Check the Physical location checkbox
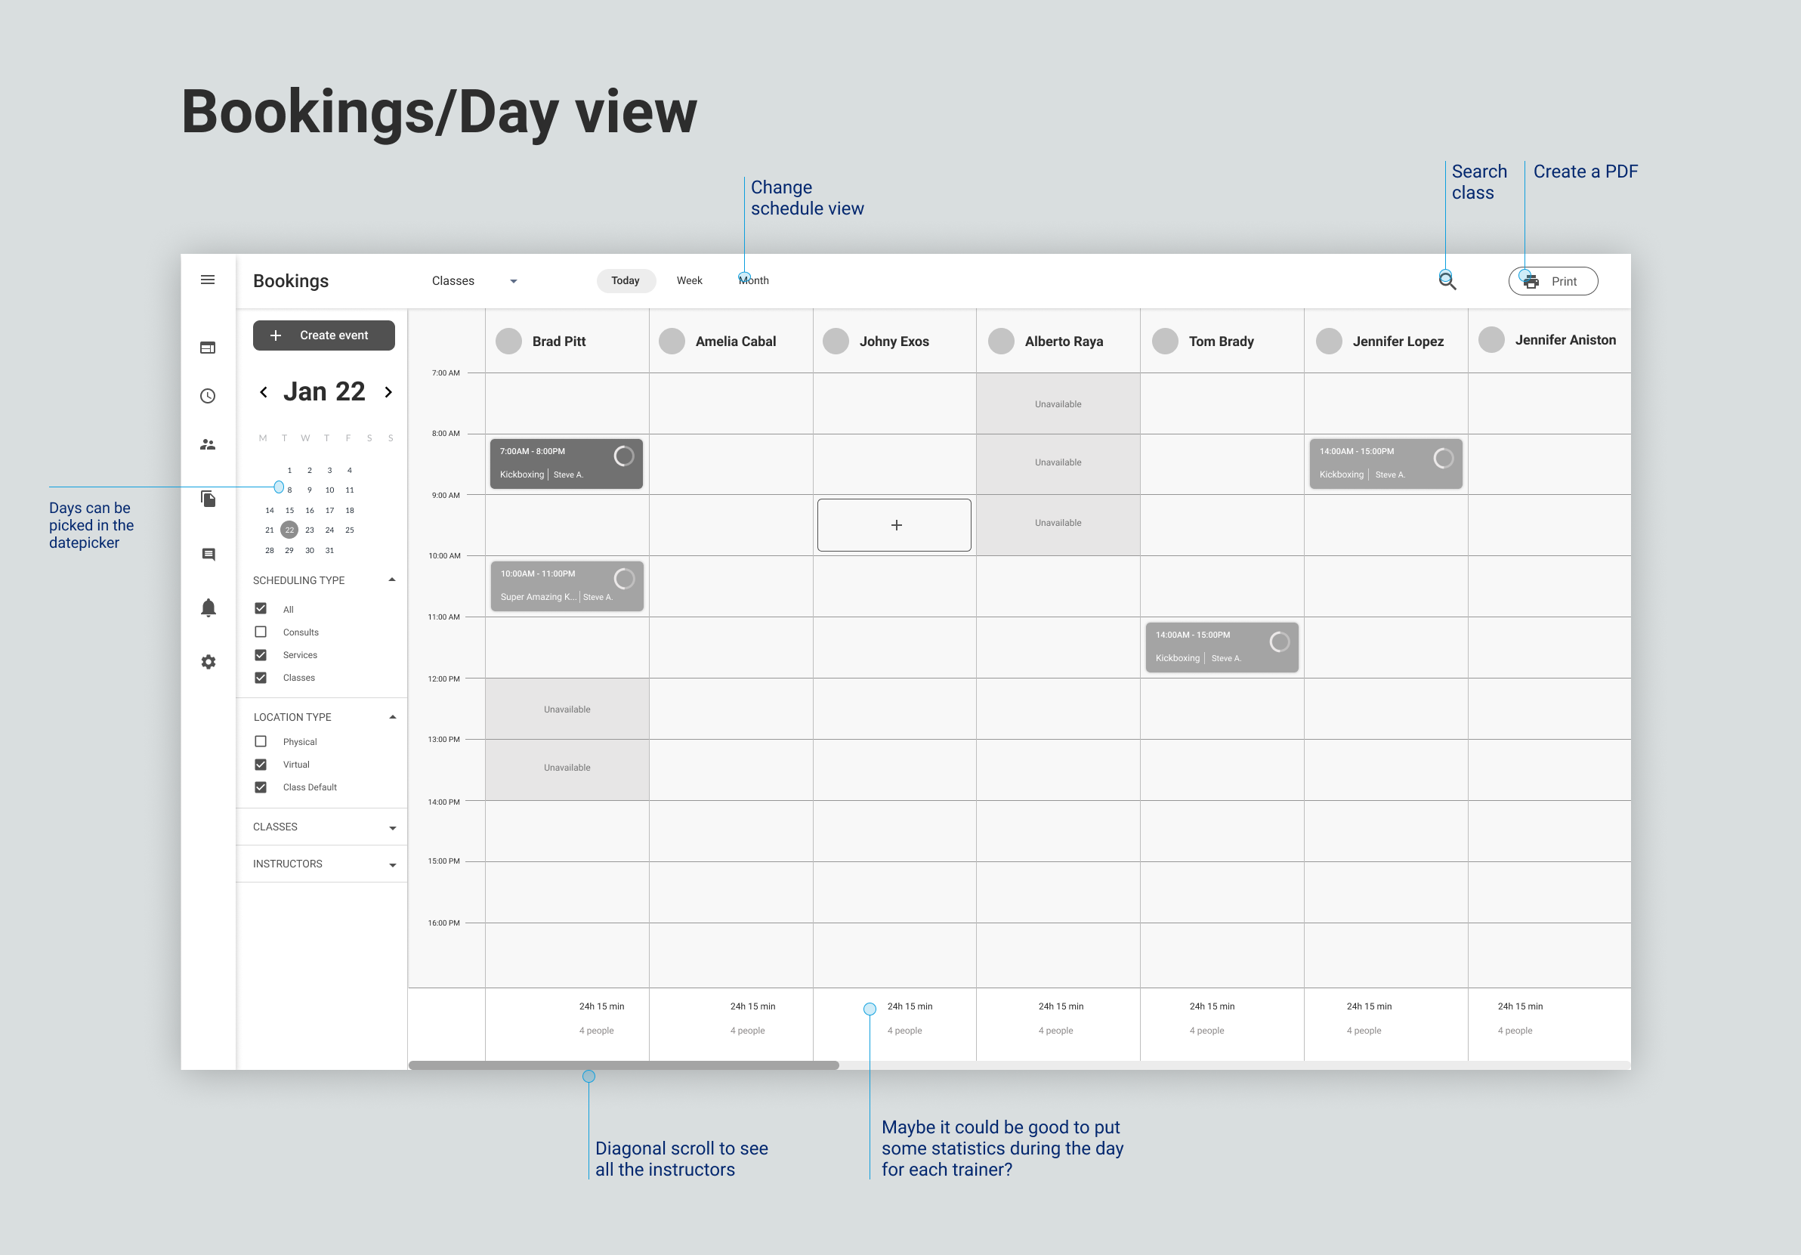1801x1255 pixels. (261, 741)
